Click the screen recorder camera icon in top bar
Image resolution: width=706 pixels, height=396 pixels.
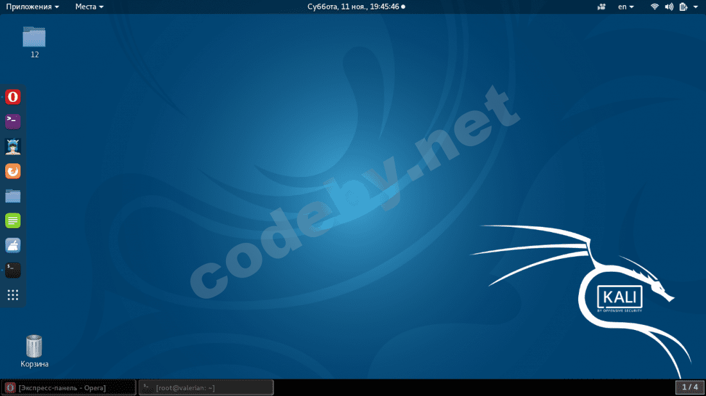(601, 7)
